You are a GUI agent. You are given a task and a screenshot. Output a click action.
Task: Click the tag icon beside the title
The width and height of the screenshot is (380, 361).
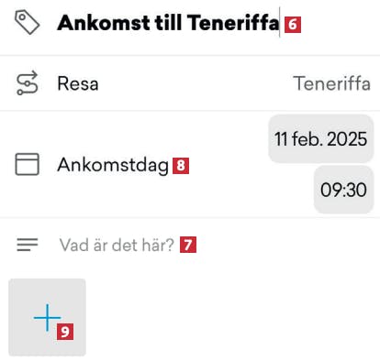[27, 22]
